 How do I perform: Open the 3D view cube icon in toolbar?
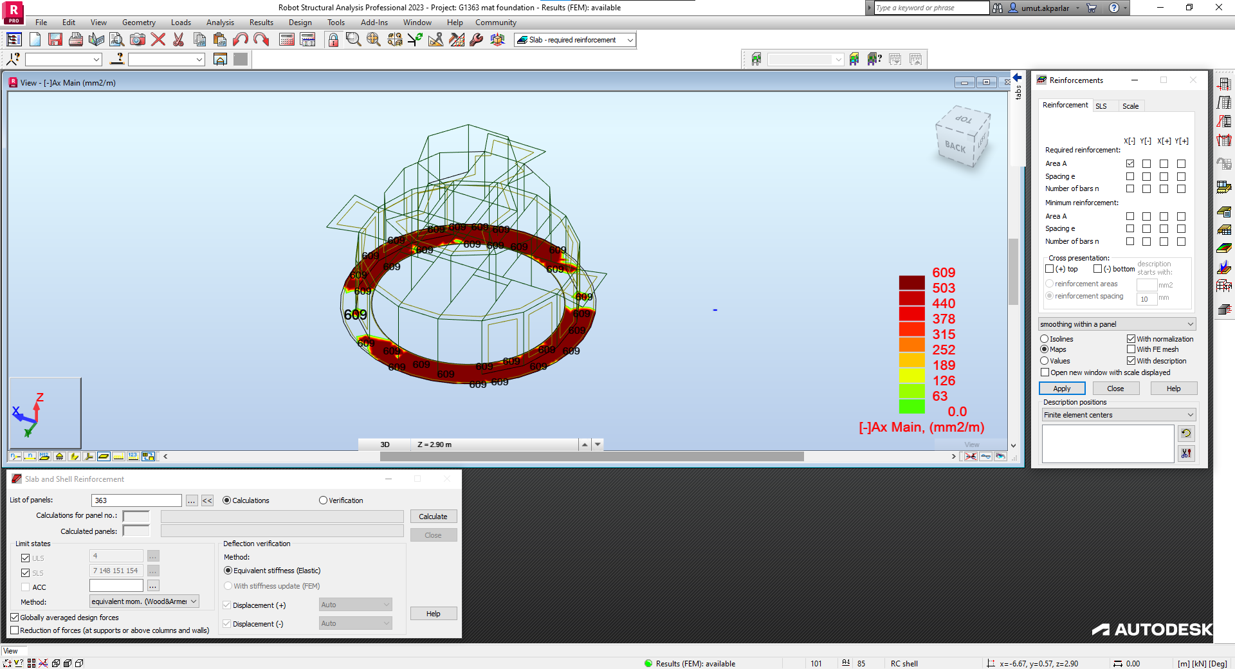pos(497,39)
